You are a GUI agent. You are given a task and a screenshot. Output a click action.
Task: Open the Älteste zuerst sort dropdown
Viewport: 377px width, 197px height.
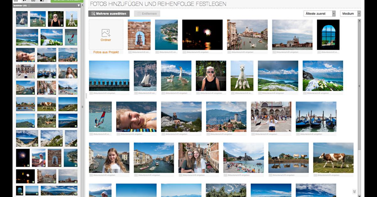pyautogui.click(x=320, y=13)
